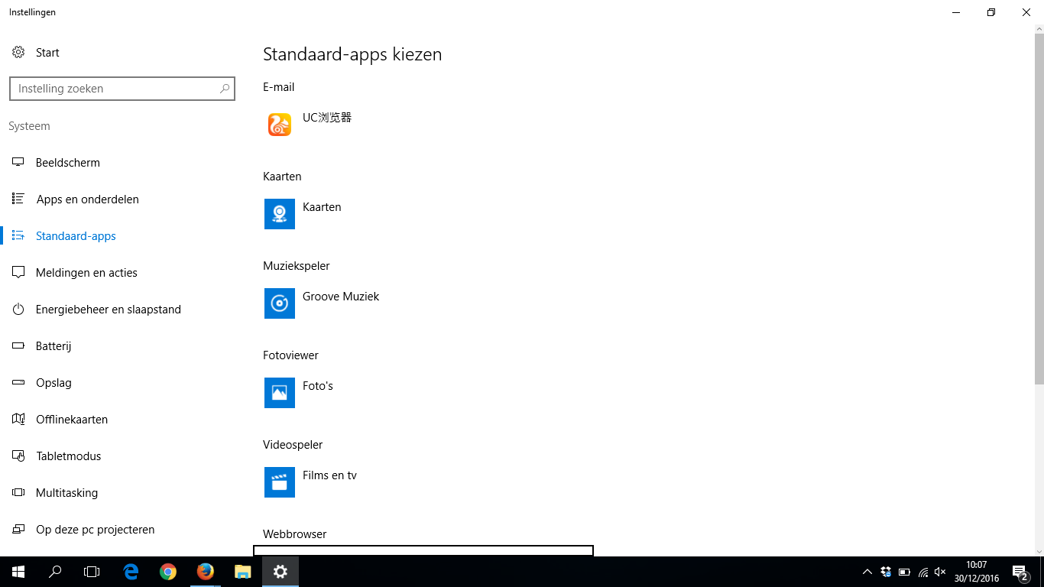Click the Tabletmodus icon
Screen dimensions: 1044x587
pos(18,456)
